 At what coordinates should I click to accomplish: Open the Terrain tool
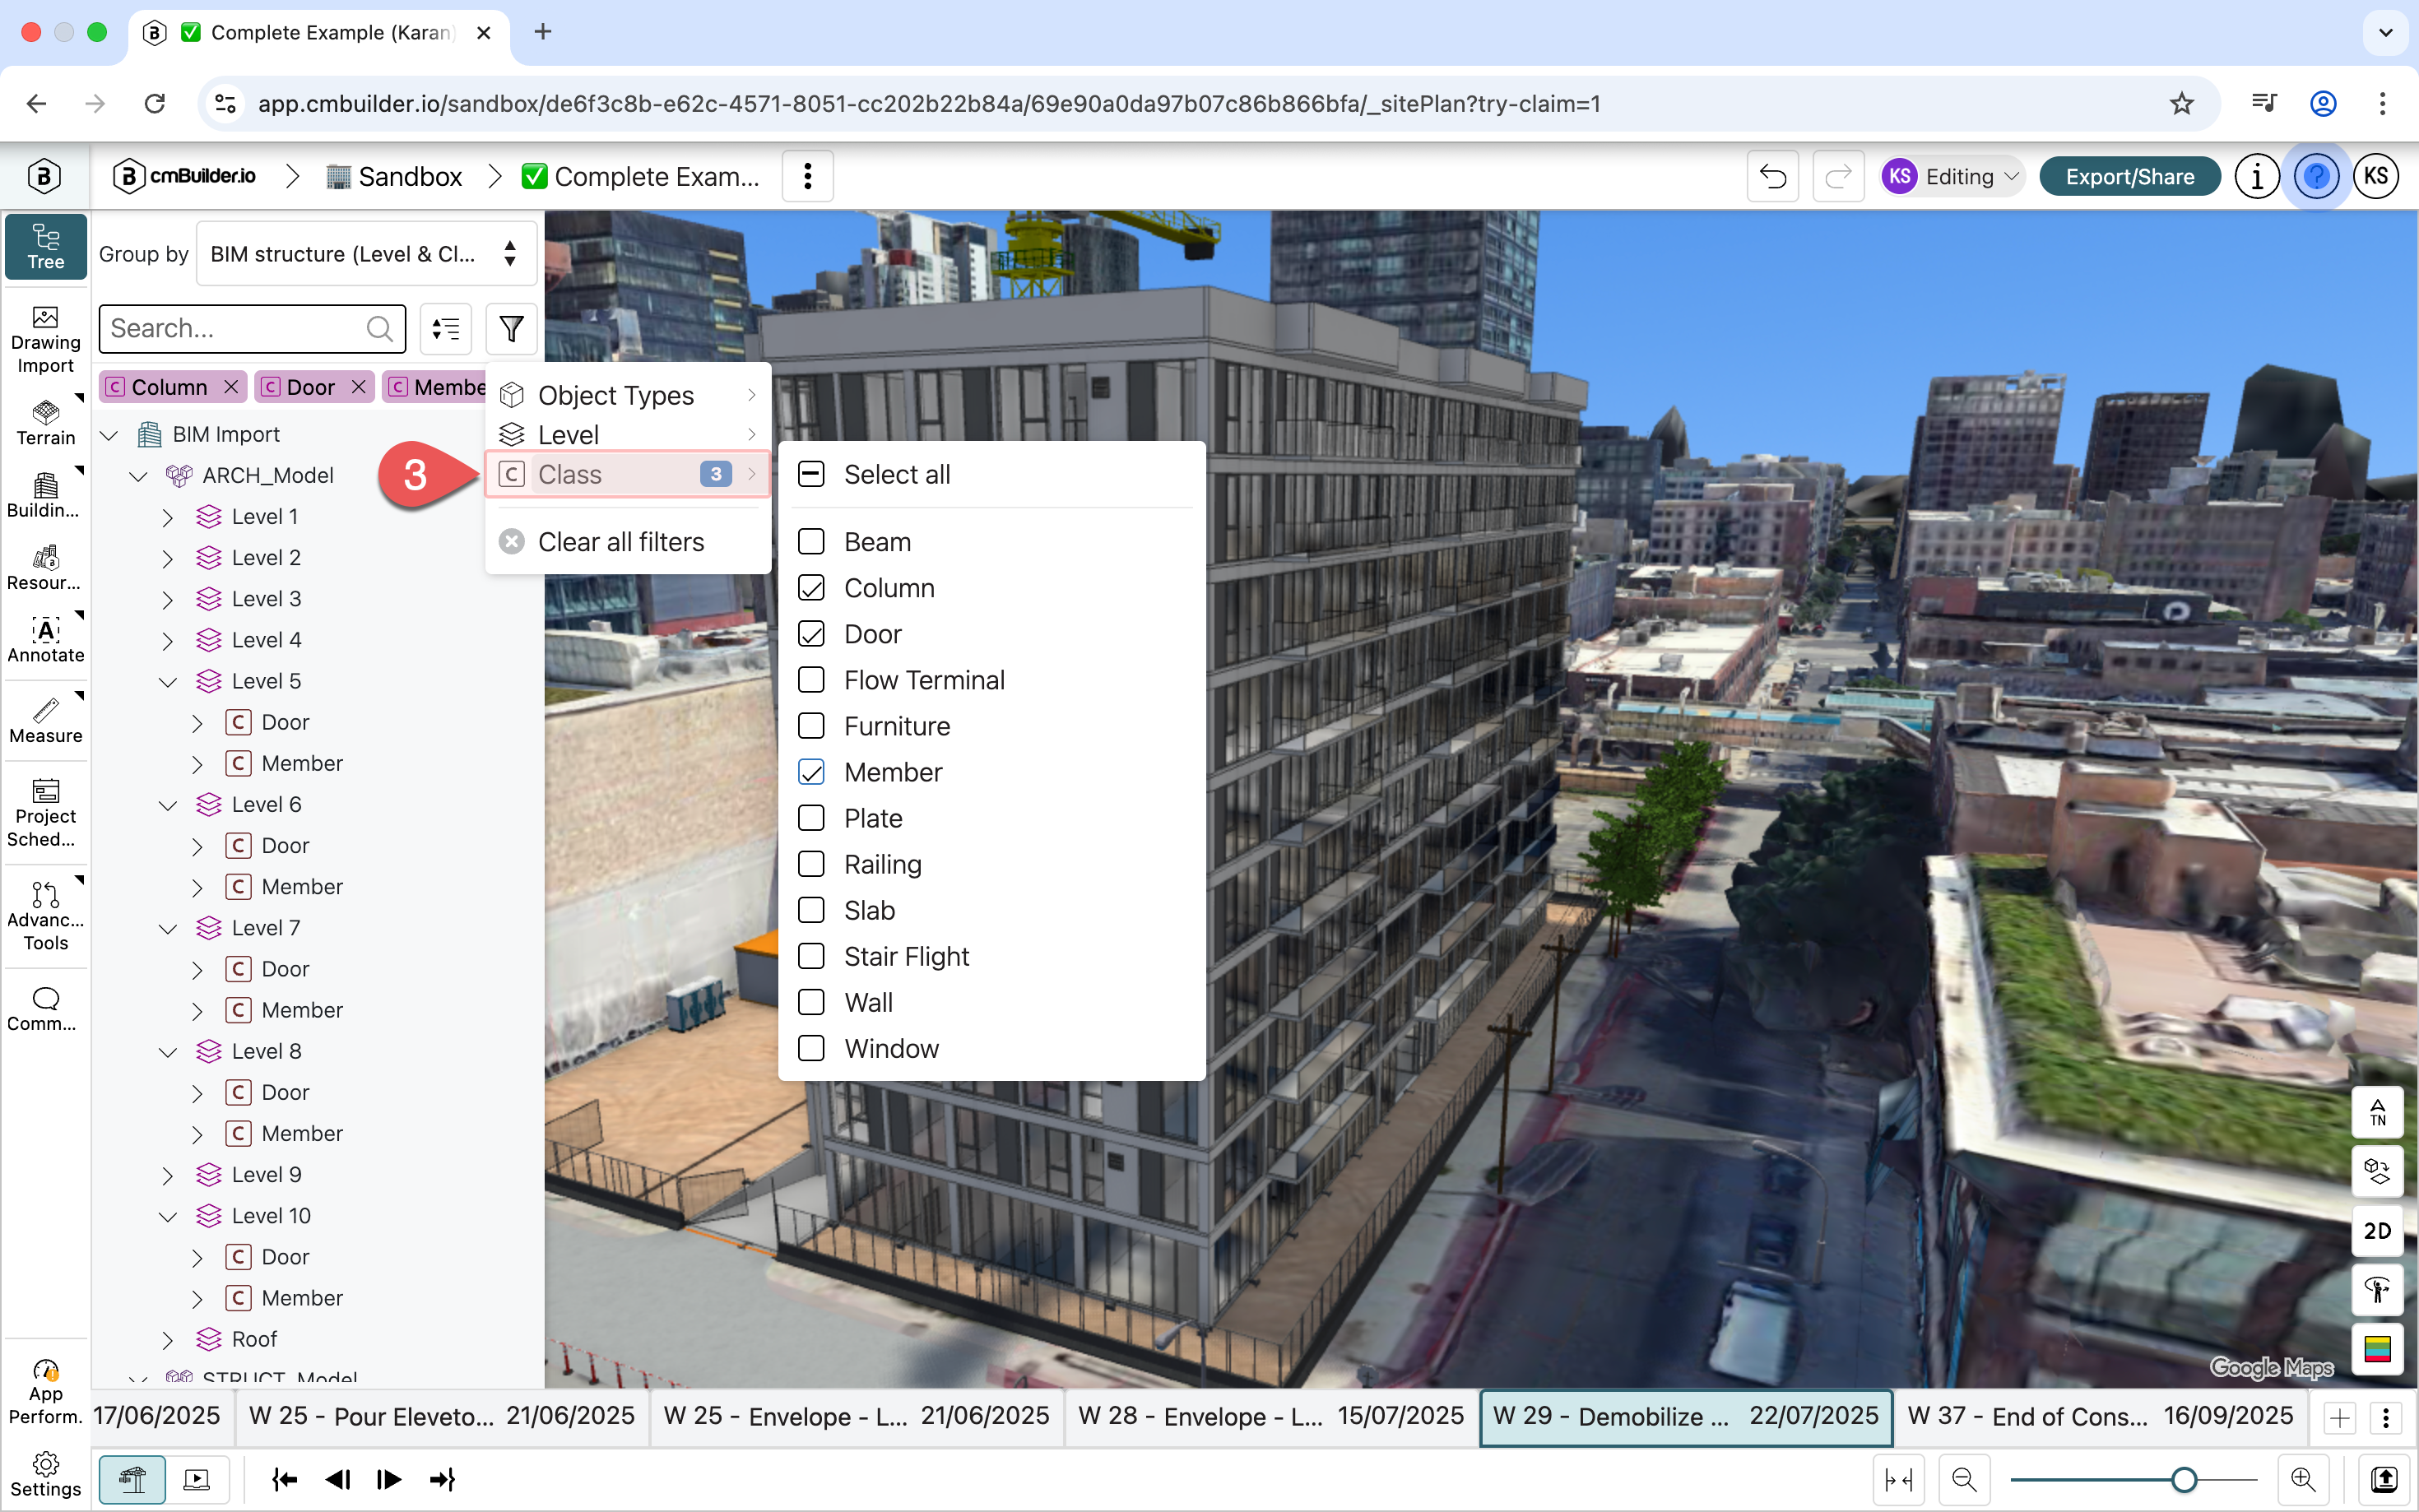(x=46, y=423)
